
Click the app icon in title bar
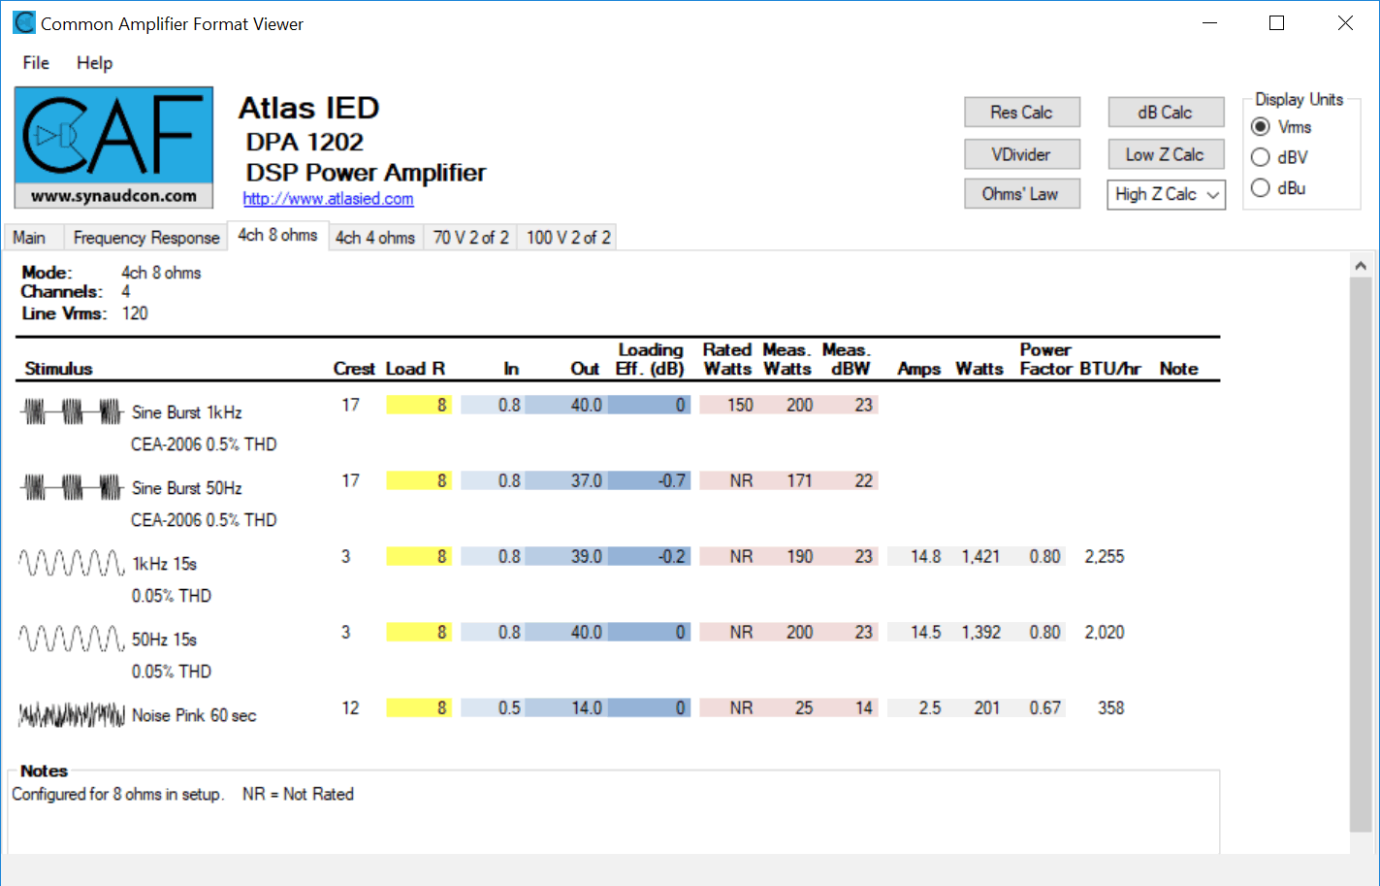tap(24, 22)
